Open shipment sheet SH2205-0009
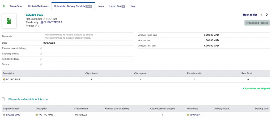This screenshot has height=124, width=272. [x=13, y=115]
